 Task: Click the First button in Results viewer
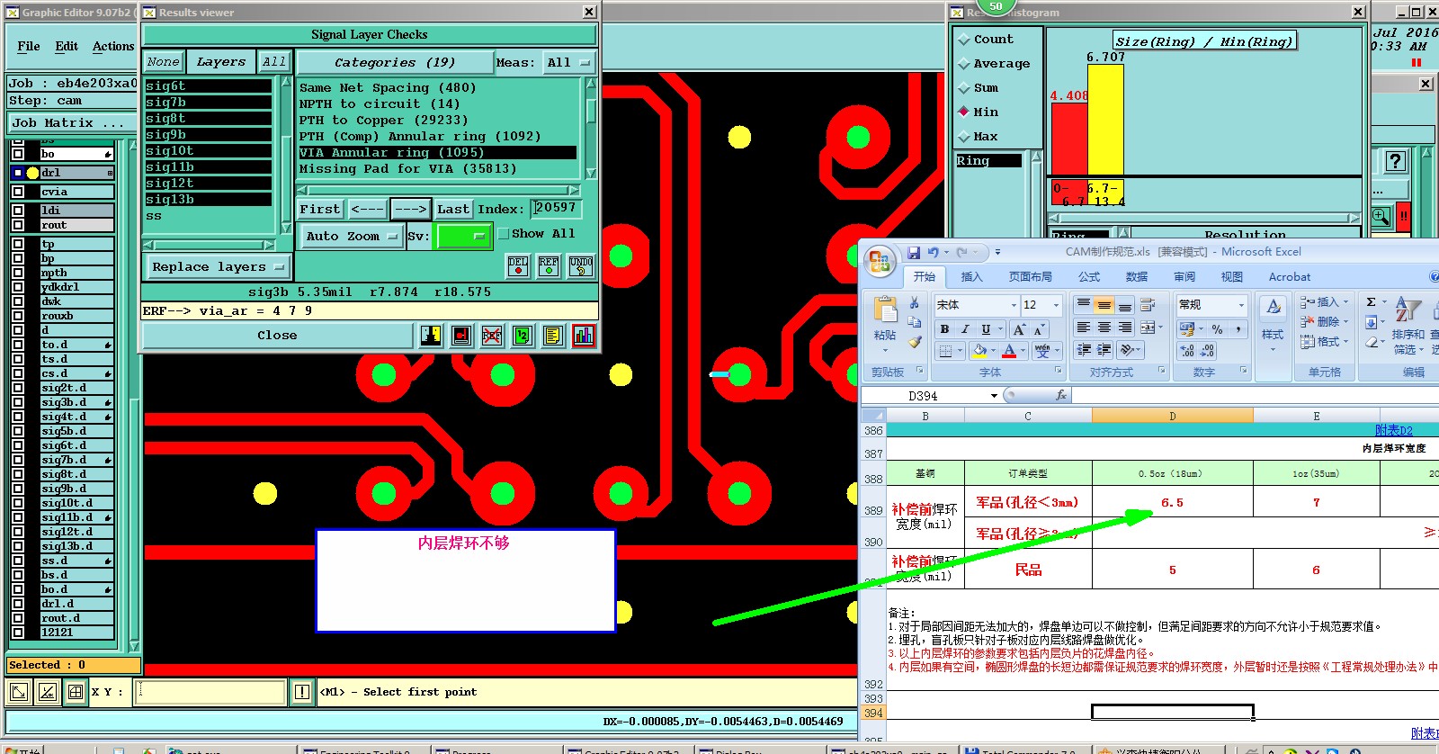point(320,209)
